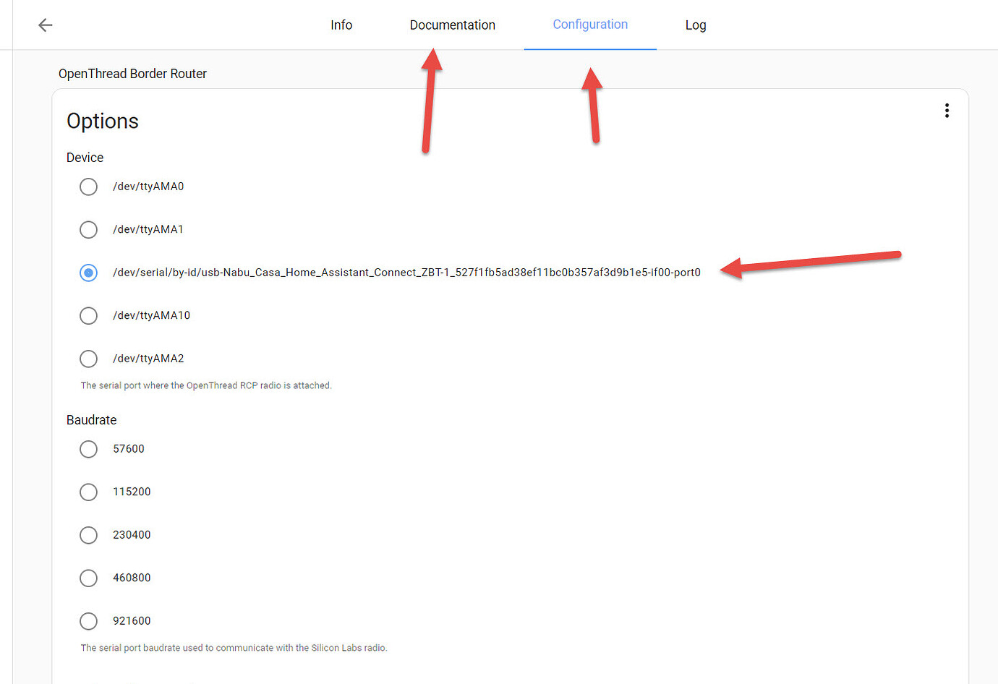This screenshot has height=684, width=998.
Task: Click the back arrow icon
Action: pos(45,25)
